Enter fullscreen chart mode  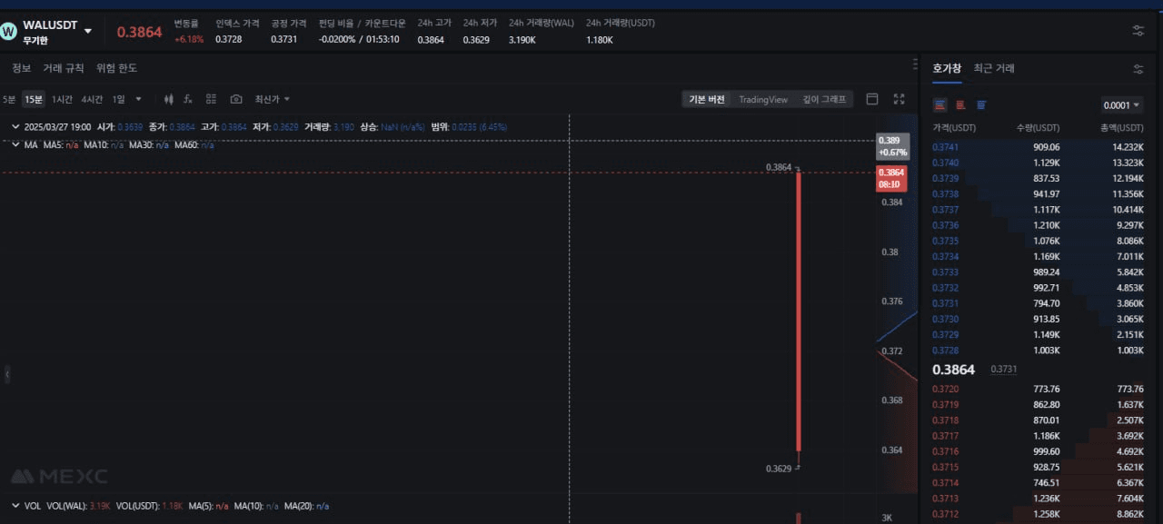(899, 99)
